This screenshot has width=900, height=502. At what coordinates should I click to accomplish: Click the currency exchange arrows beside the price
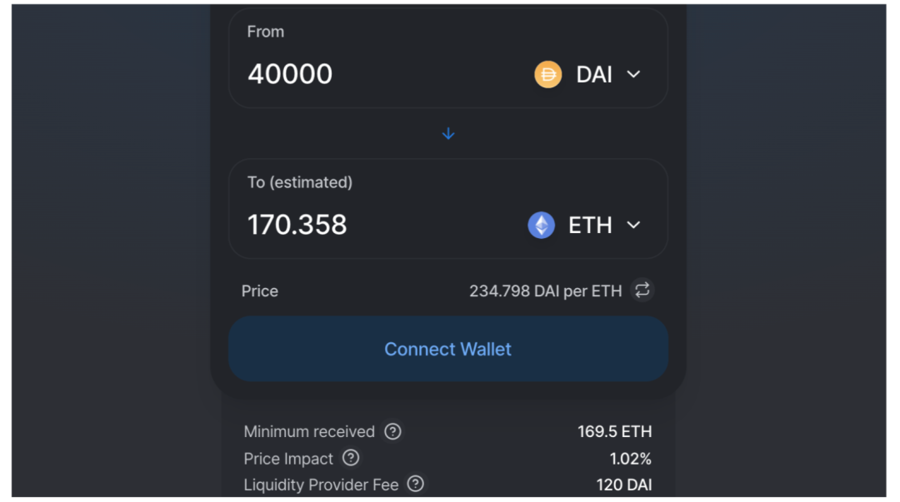coord(641,291)
